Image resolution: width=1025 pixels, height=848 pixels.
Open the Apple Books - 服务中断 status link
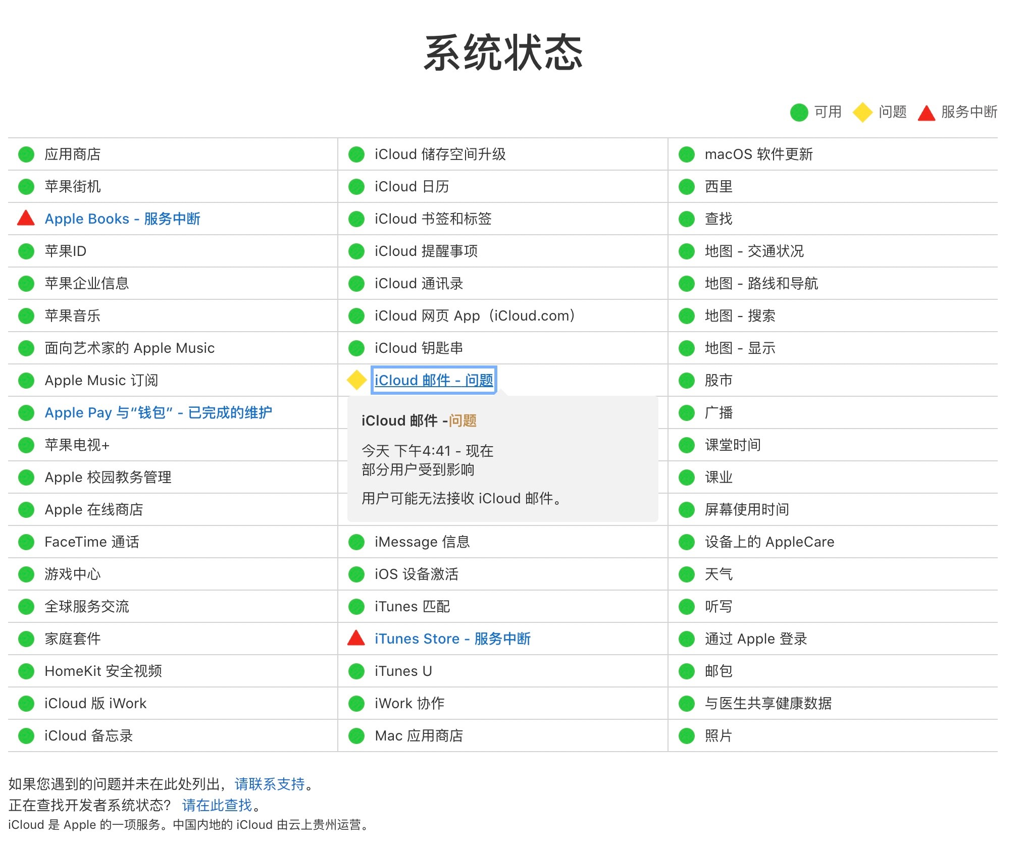(x=123, y=219)
